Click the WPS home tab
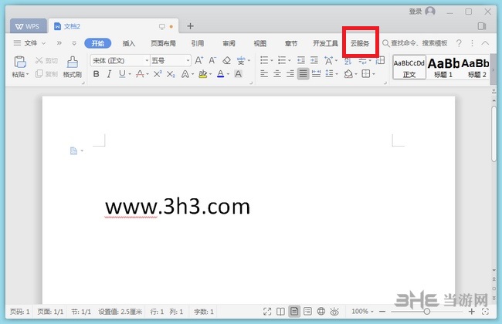The height and width of the screenshot is (324, 502). pos(28,26)
